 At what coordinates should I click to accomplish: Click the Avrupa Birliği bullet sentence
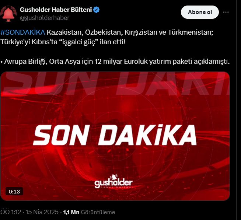pos(115,62)
